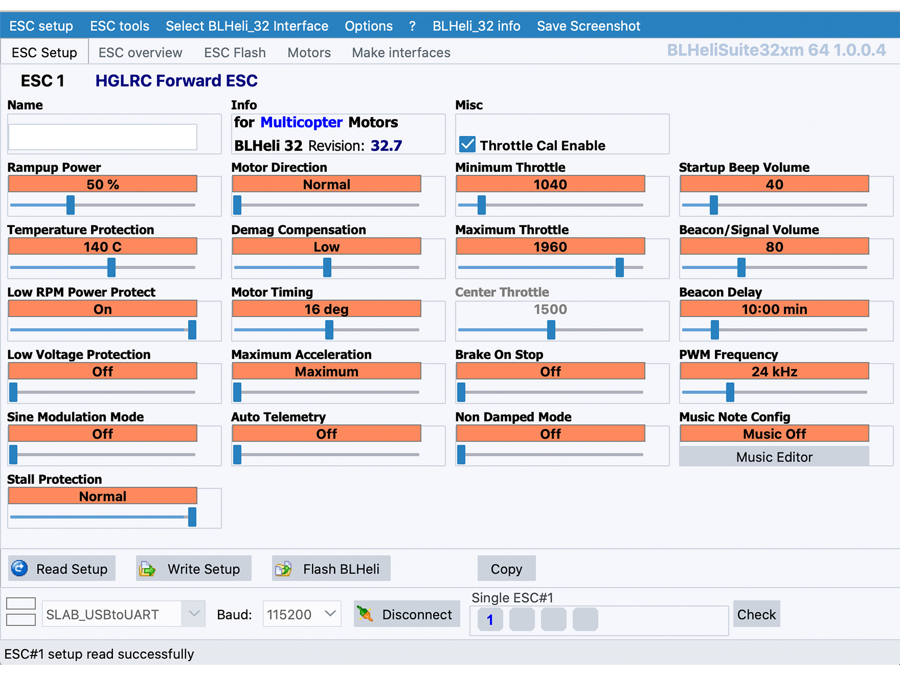The height and width of the screenshot is (675, 900).
Task: Click the Rampup Power slider handle
Action: pos(70,205)
